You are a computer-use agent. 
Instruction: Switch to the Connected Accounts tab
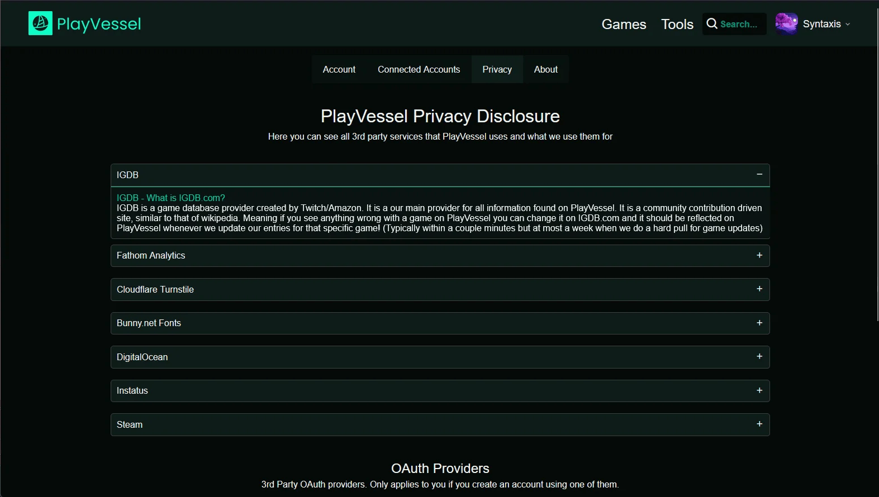419,69
